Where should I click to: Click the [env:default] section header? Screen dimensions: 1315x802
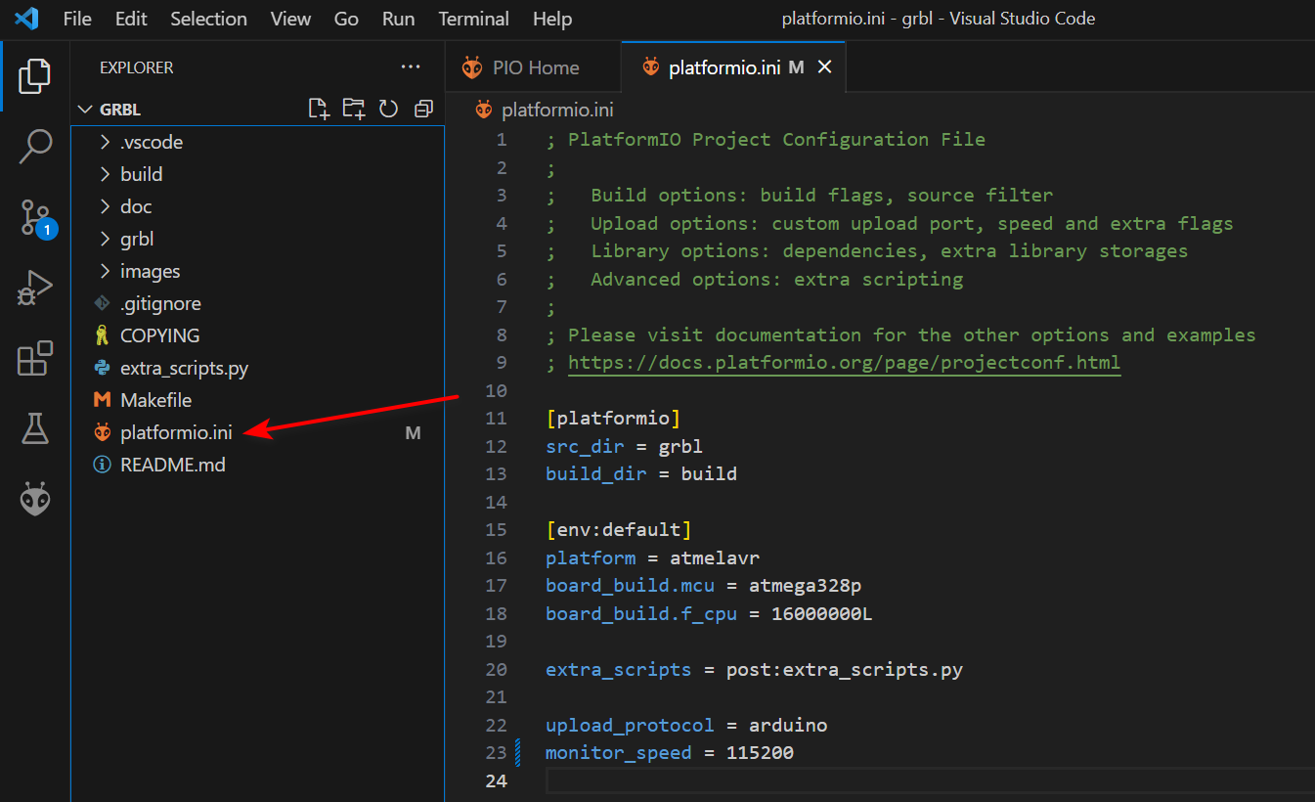(x=619, y=530)
